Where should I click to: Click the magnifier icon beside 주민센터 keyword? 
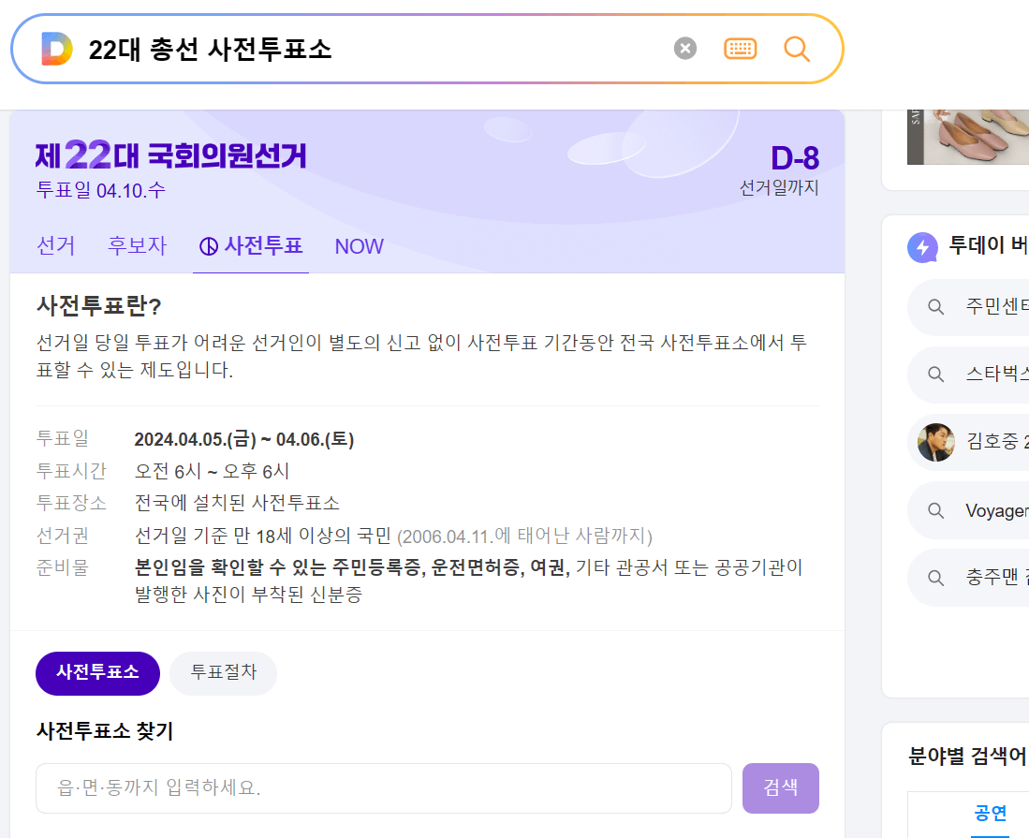pos(935,306)
